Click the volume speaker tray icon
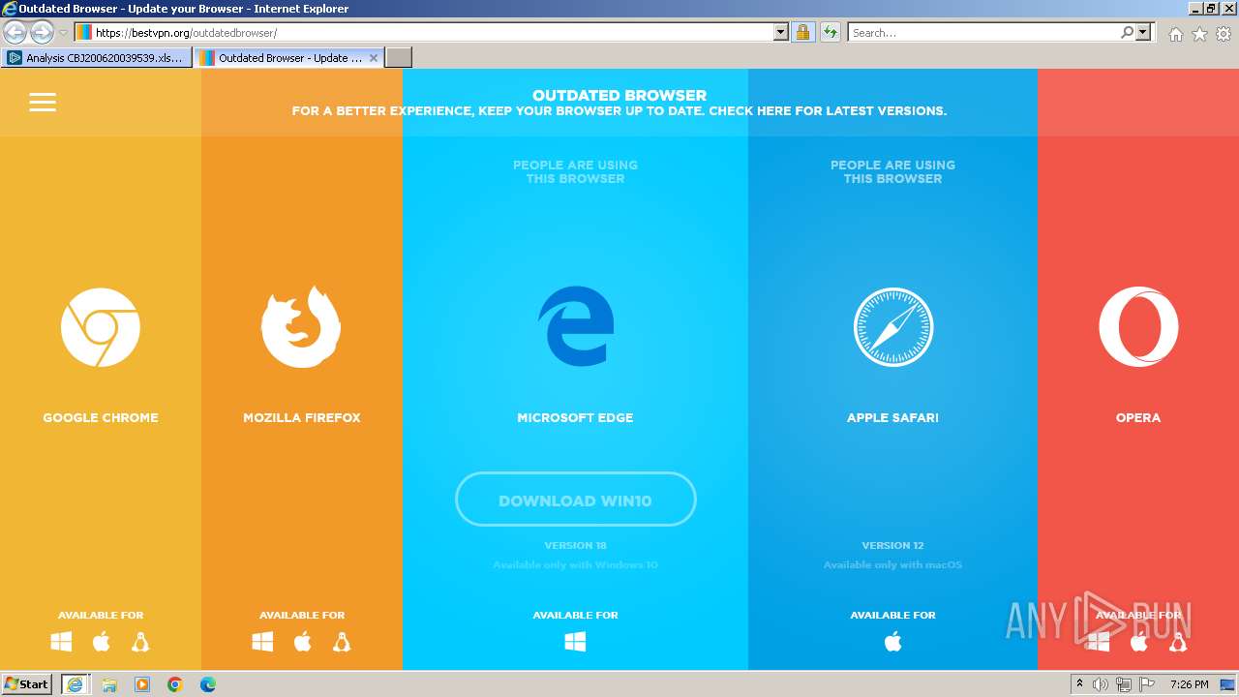 pos(1101,684)
